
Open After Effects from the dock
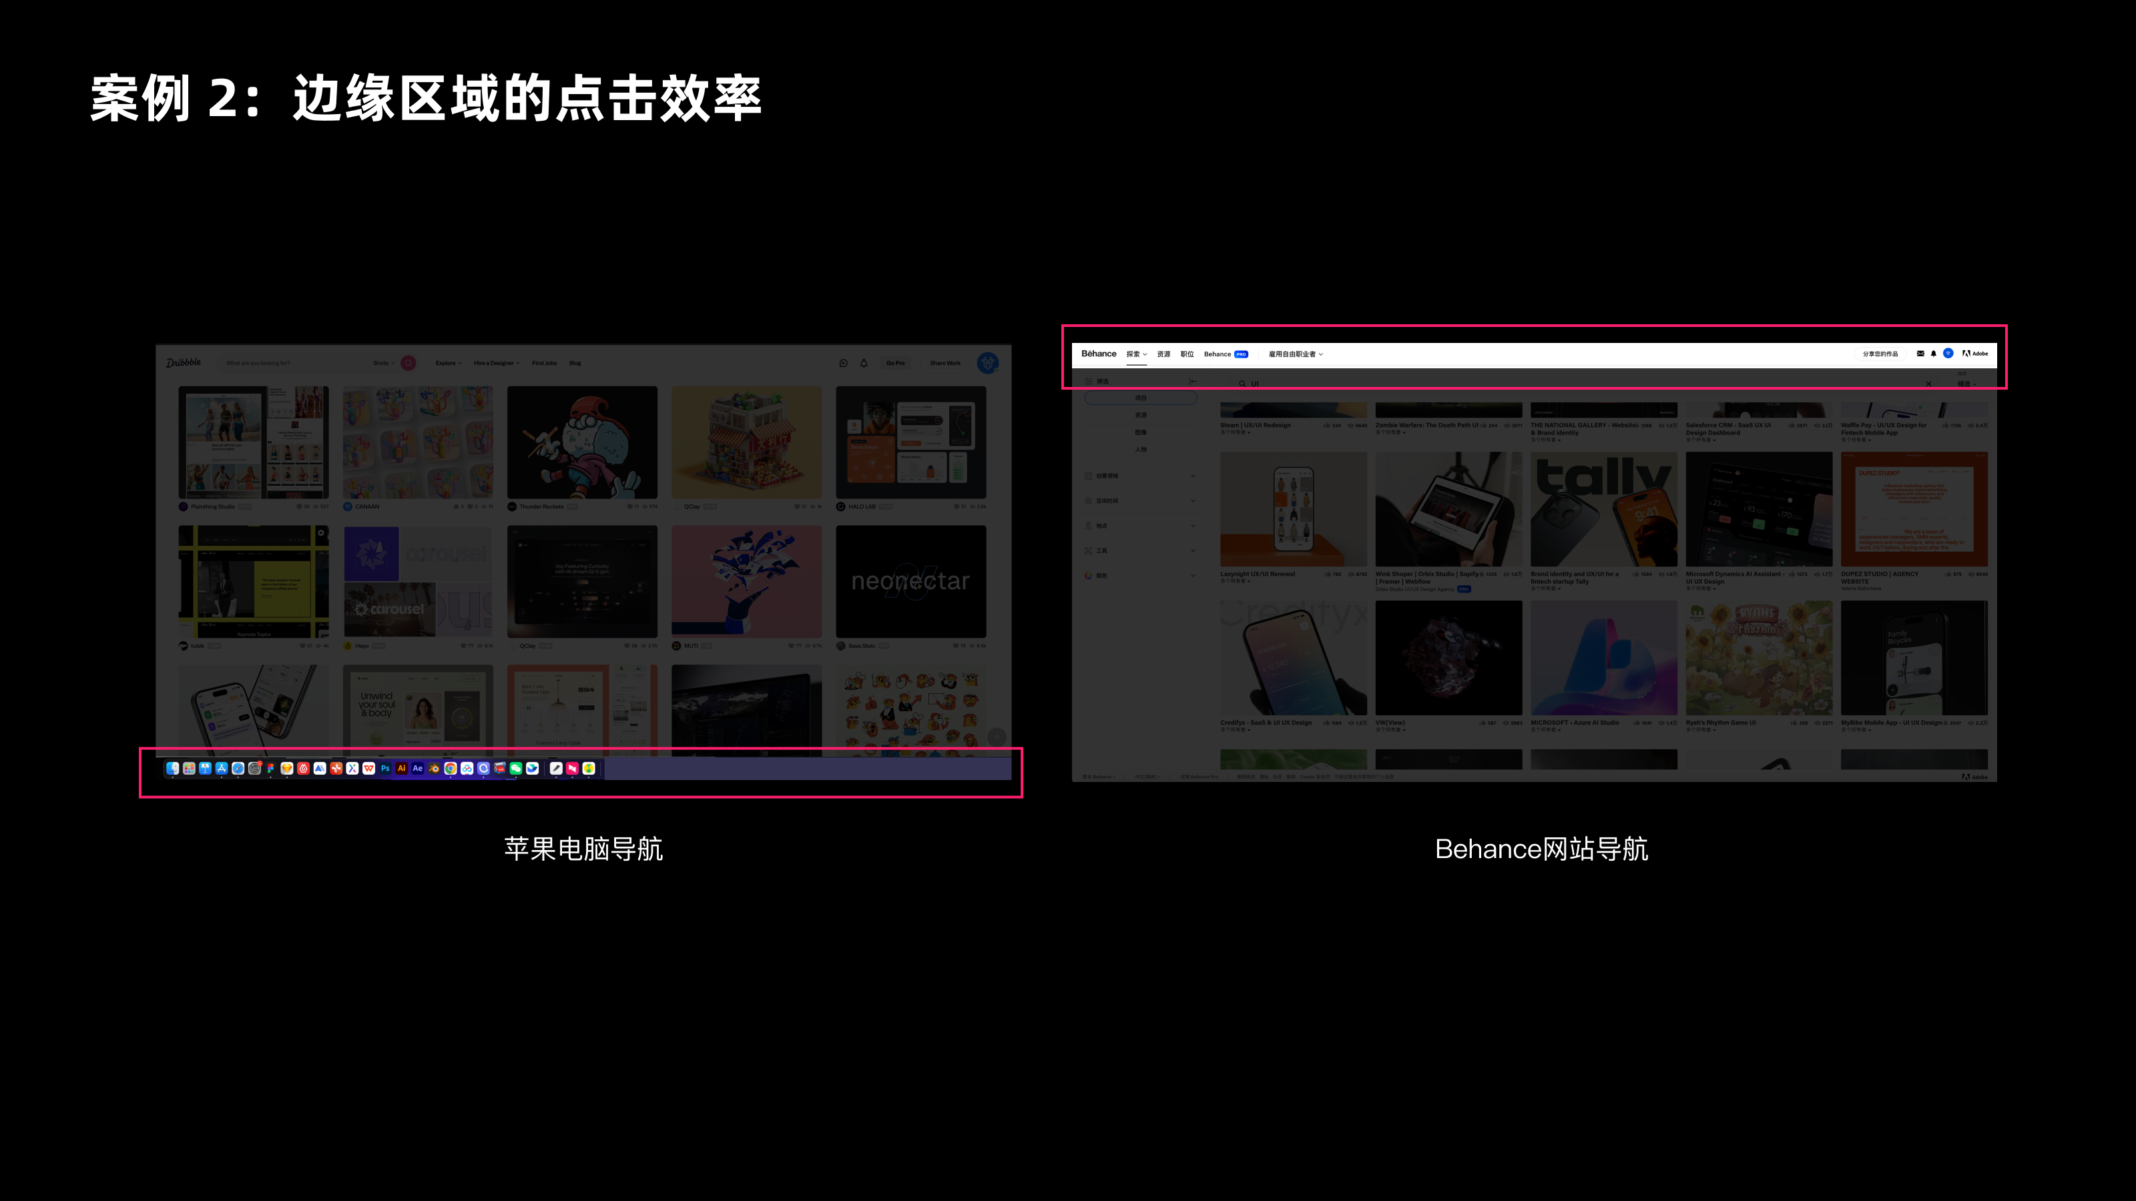pyautogui.click(x=418, y=769)
